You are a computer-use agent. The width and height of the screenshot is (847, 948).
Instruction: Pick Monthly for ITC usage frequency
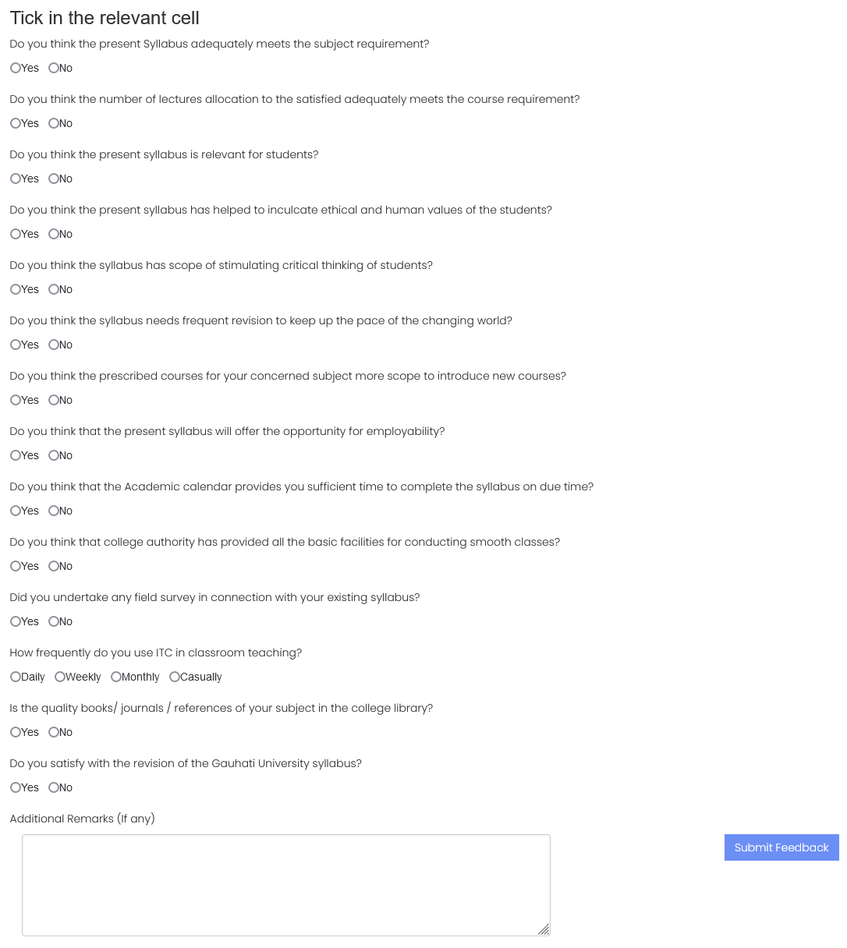[116, 677]
